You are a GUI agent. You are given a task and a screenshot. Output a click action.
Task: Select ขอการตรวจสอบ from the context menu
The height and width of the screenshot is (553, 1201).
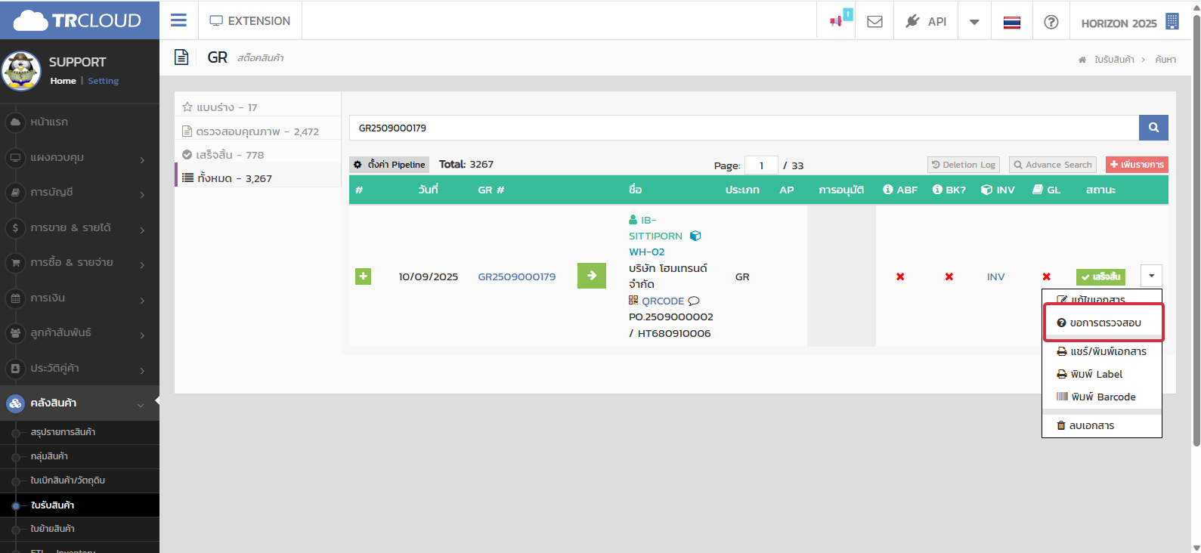[x=1104, y=323]
